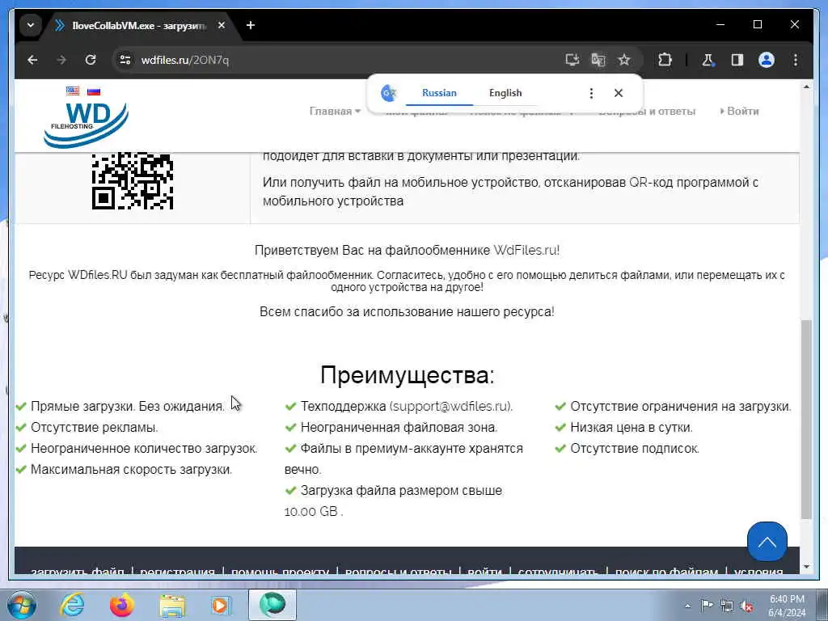Viewport: 828px width, 621px height.
Task: Close the translate popup
Action: click(619, 94)
